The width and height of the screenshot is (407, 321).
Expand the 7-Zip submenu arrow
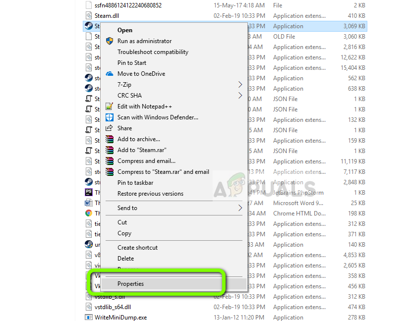(240, 85)
